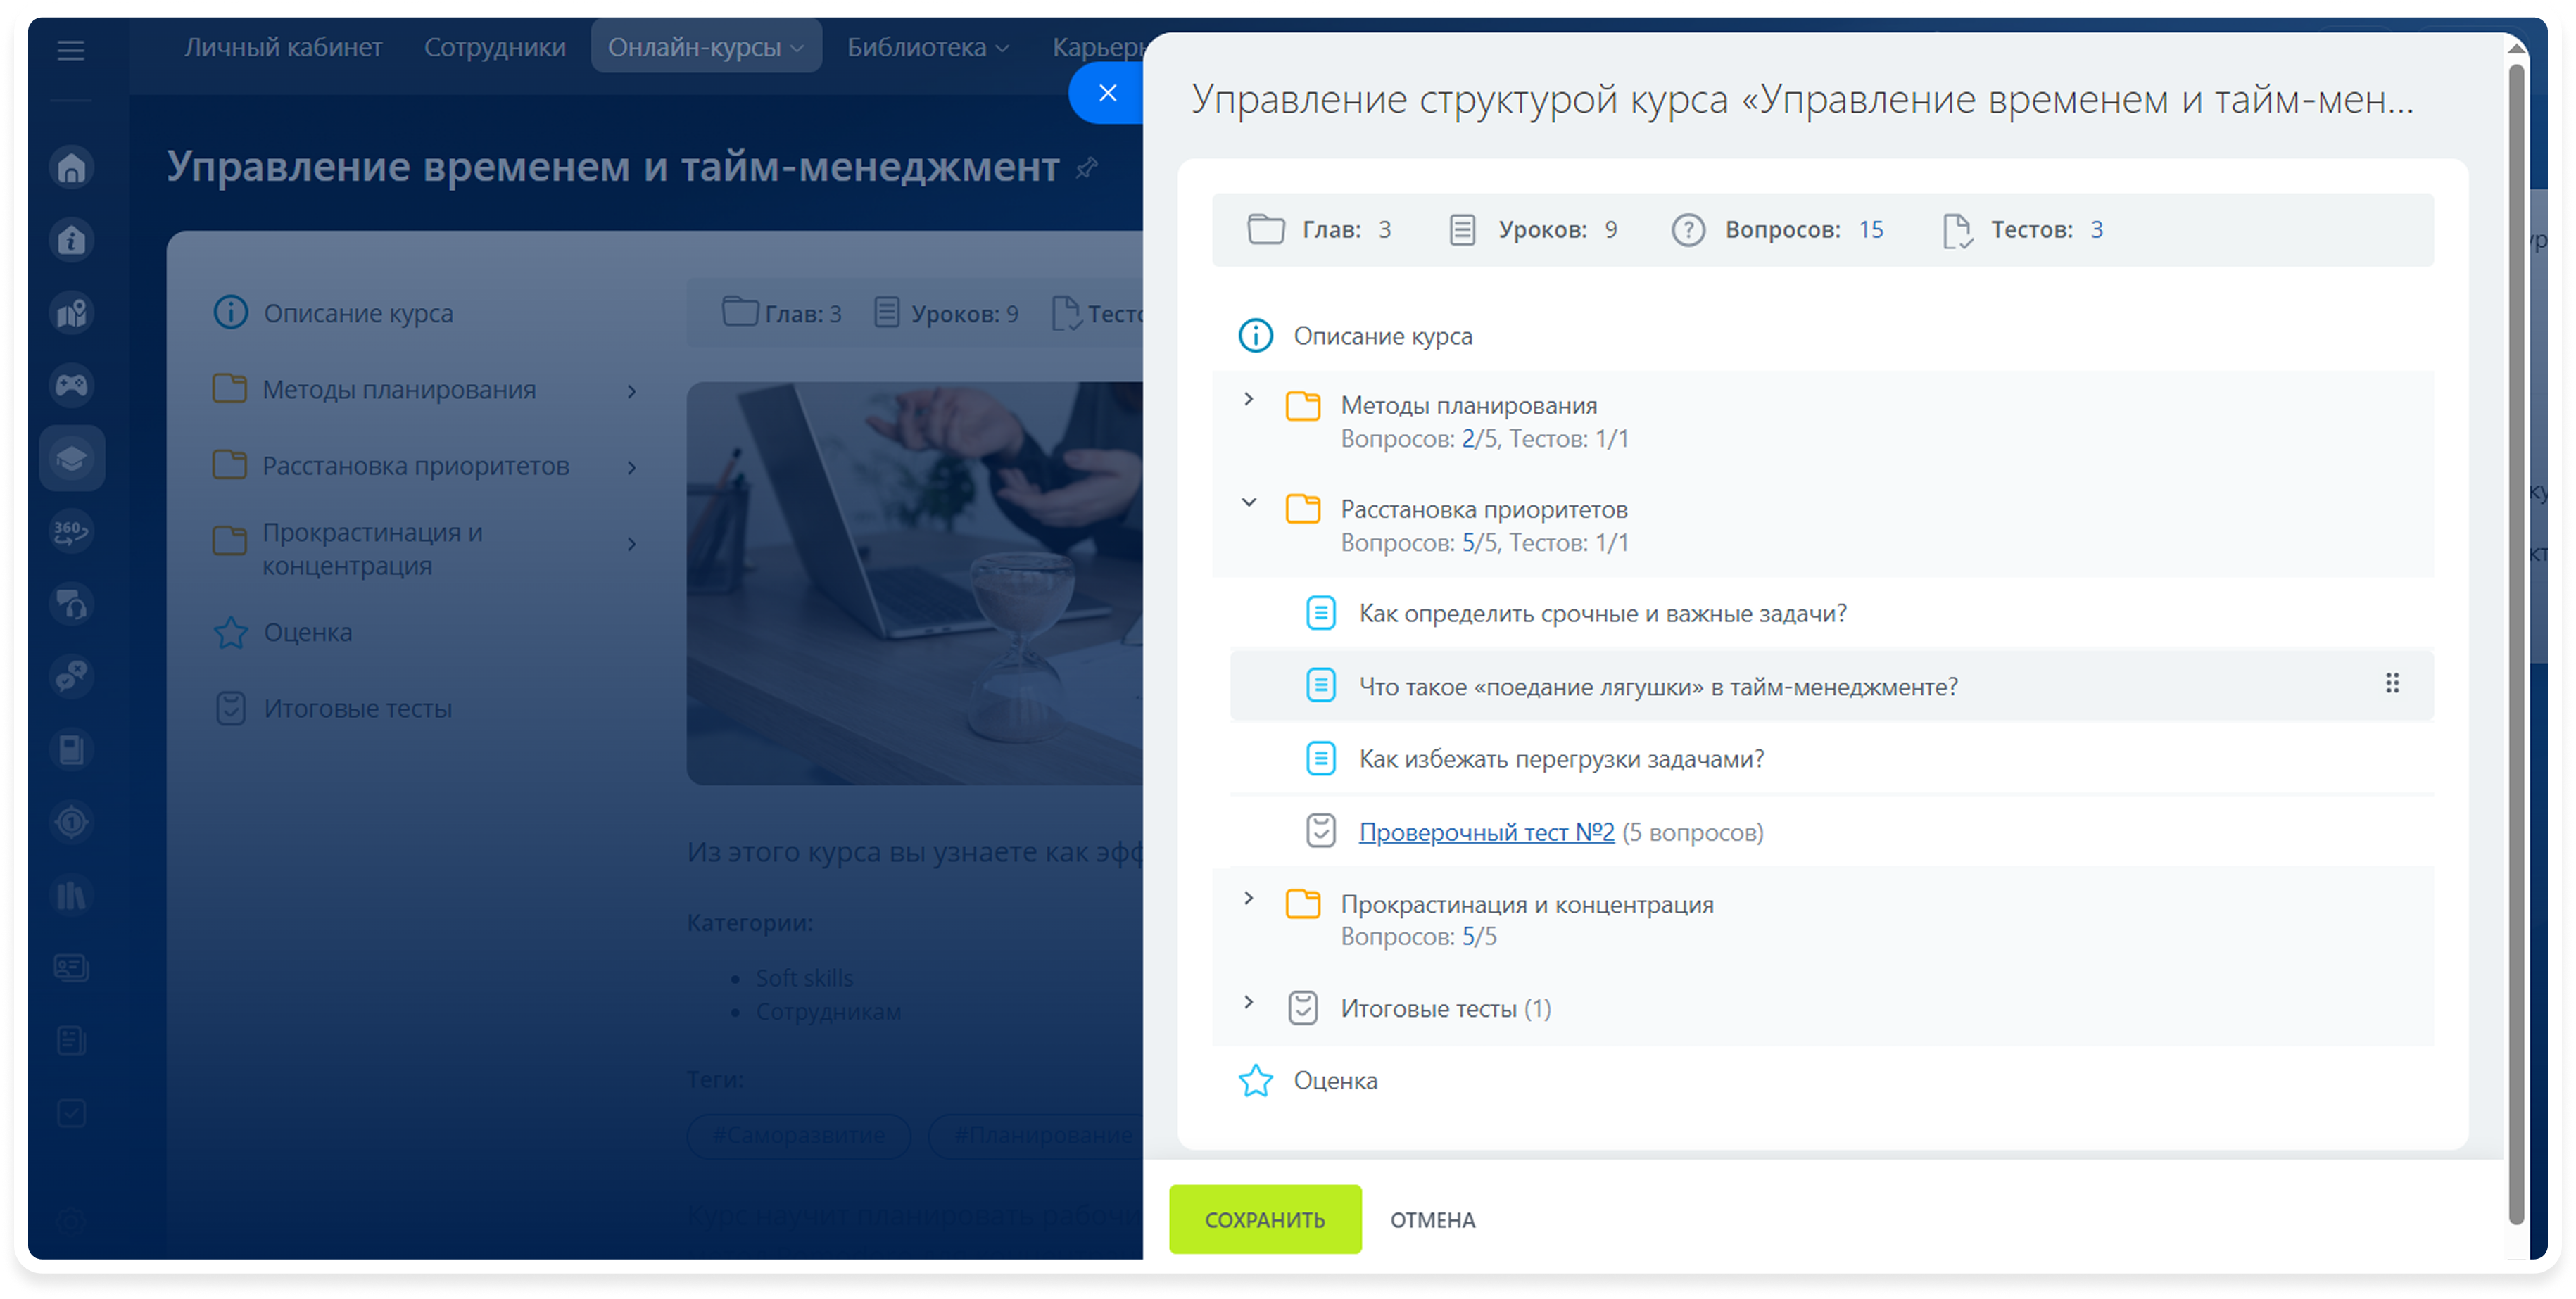Image resolution: width=2576 pixels, height=1299 pixels.
Task: Click the panel's vertical scrollbar
Action: [x=2516, y=640]
